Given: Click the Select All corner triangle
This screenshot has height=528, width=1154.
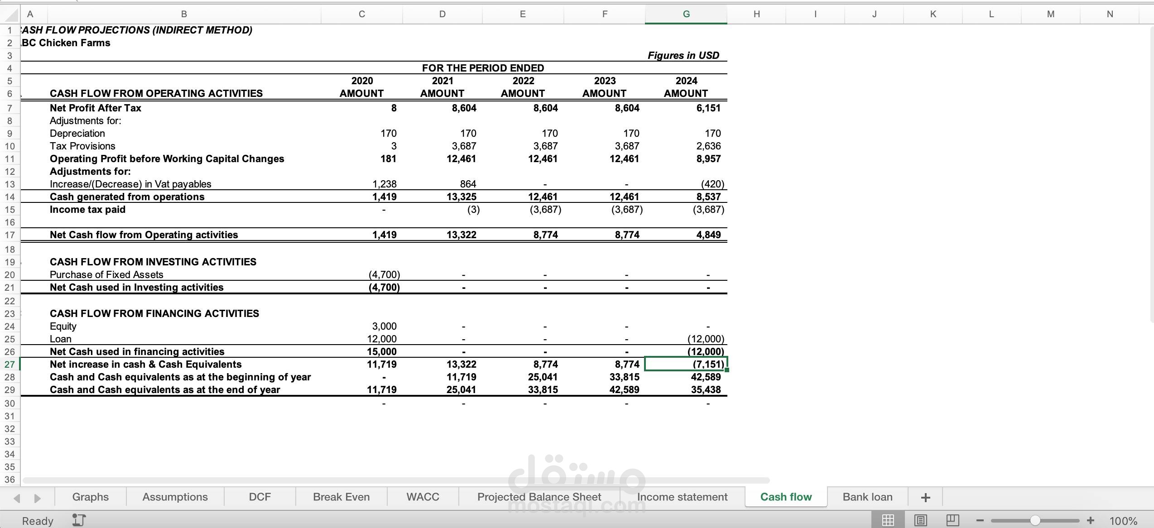Looking at the screenshot, I should (x=13, y=15).
